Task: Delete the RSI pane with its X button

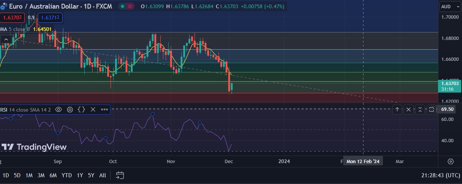Action: point(408,109)
